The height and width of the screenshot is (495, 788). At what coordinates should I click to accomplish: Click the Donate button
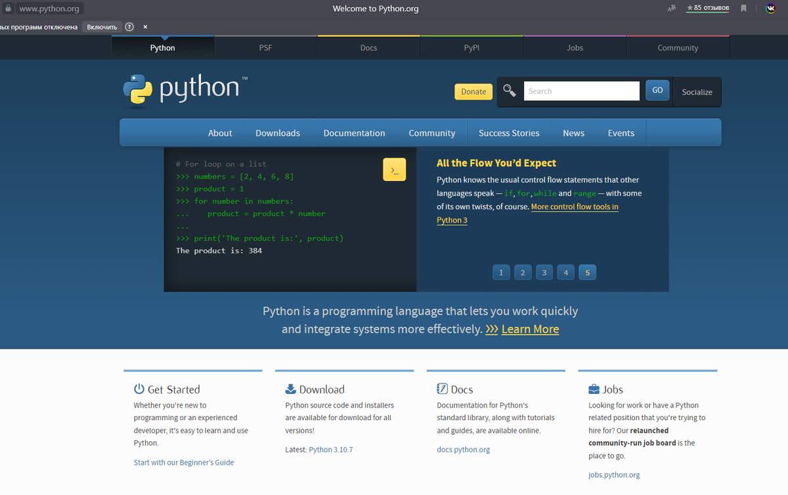(x=473, y=91)
